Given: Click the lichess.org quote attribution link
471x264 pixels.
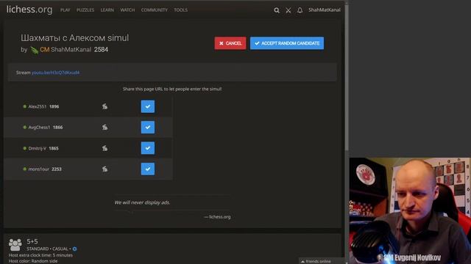Looking at the screenshot, I should pyautogui.click(x=219, y=217).
